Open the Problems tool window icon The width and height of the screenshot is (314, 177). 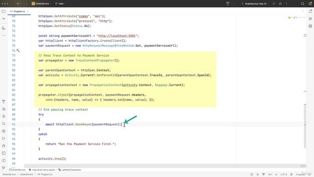point(3,161)
